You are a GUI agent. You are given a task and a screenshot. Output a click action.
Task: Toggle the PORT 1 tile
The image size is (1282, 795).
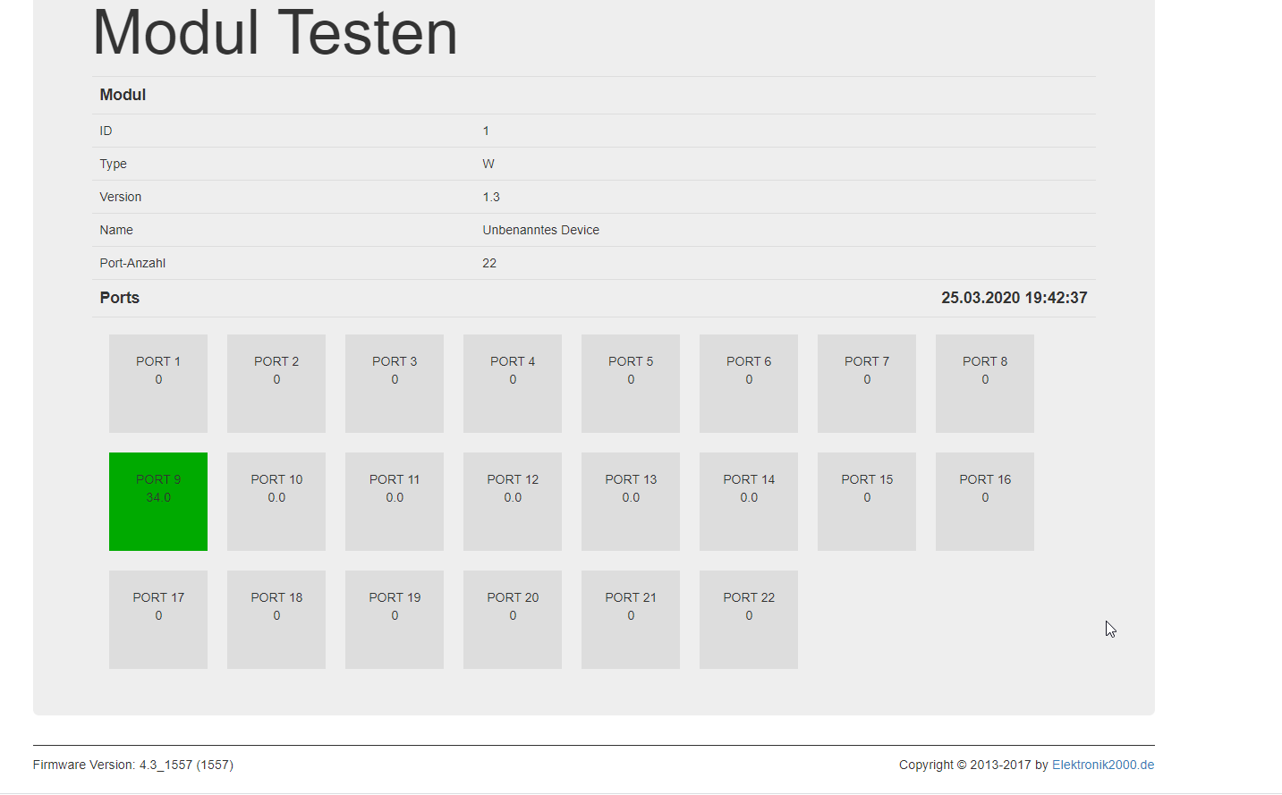[158, 384]
